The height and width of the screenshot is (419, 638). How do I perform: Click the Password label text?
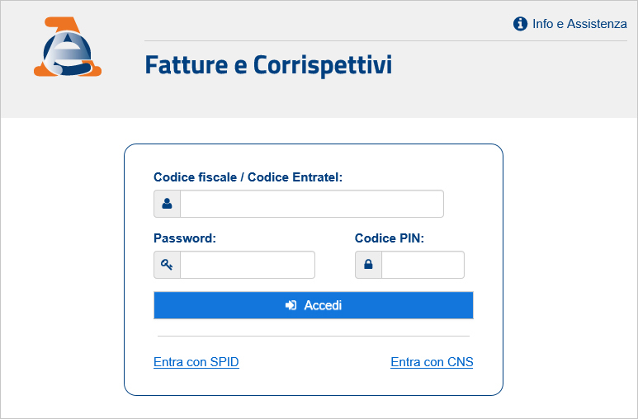pyautogui.click(x=185, y=238)
